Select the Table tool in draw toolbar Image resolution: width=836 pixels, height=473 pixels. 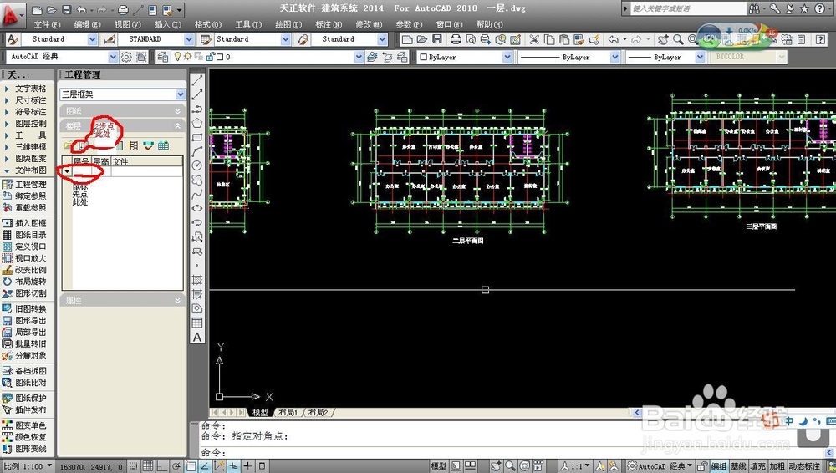point(196,323)
